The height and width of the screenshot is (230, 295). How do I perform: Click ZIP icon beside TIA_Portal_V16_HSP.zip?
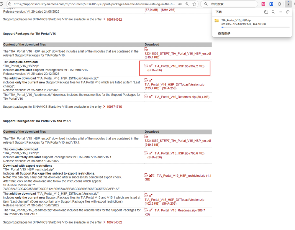tap(146, 66)
